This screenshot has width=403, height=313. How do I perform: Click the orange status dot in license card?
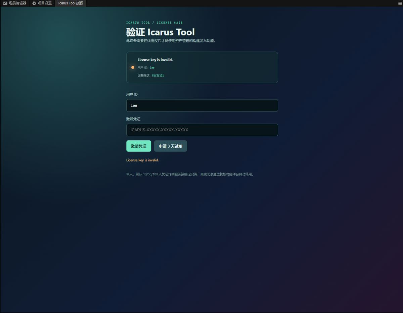(x=133, y=68)
